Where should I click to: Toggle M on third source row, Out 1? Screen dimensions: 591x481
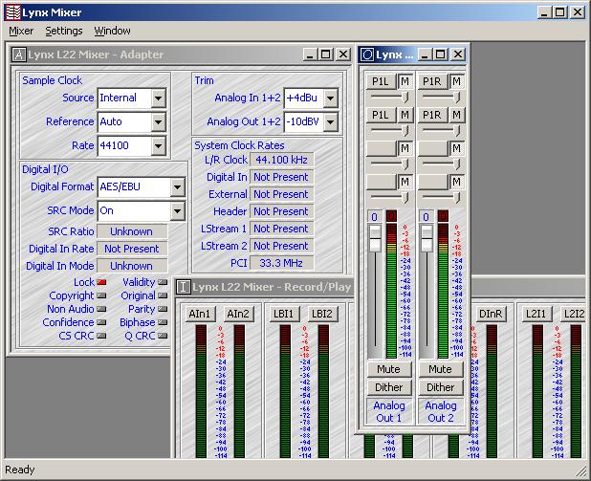click(405, 148)
